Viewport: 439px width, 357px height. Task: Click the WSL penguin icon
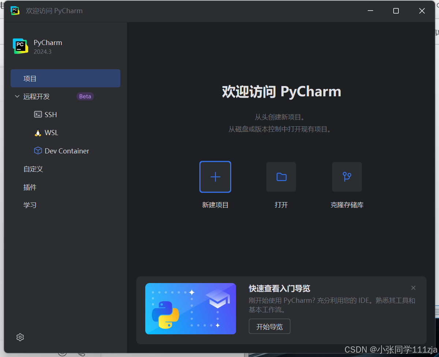tap(38, 133)
